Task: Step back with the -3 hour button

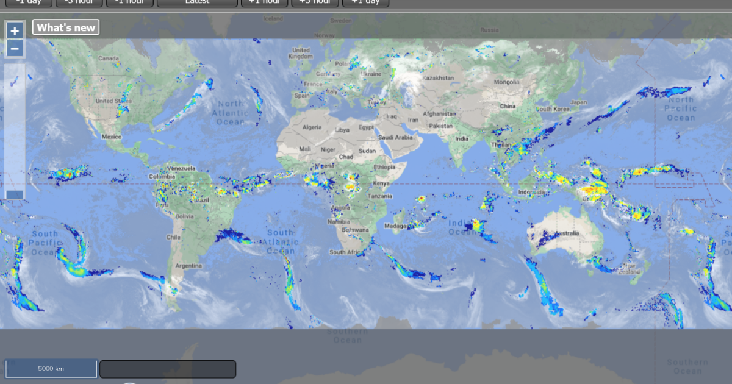Action: tap(79, 2)
